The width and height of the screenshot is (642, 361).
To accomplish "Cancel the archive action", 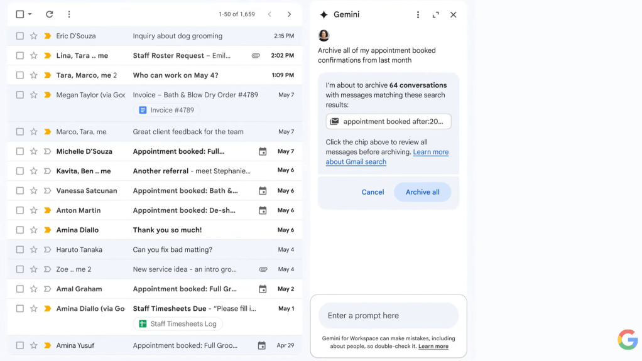I will click(373, 192).
